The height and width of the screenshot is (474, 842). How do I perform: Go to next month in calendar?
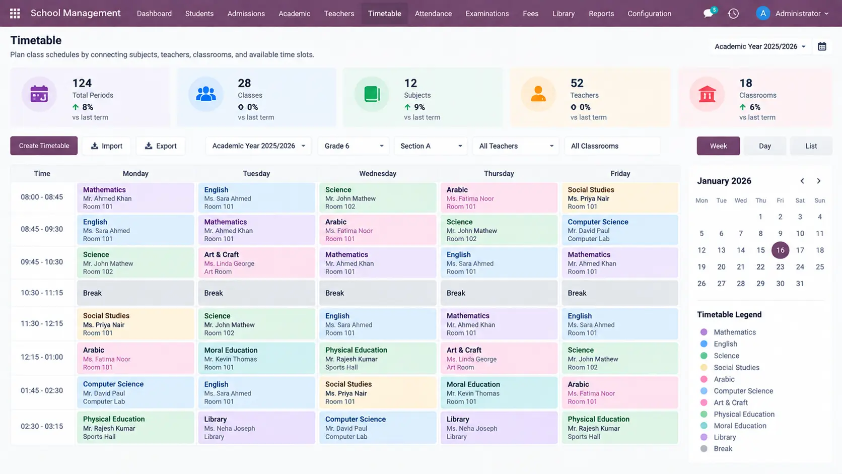pyautogui.click(x=819, y=181)
